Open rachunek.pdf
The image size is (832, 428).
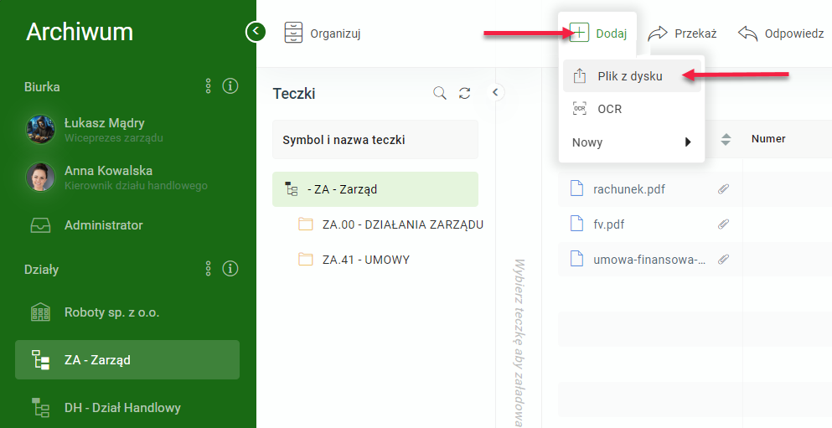click(x=629, y=188)
